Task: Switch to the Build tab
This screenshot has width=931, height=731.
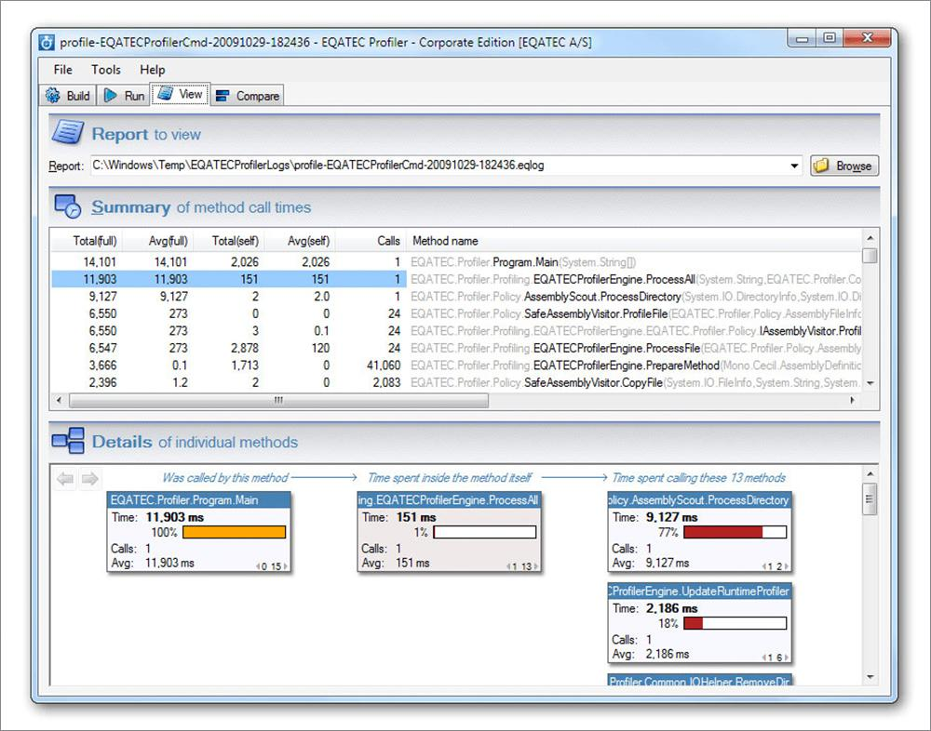Action: [x=68, y=96]
